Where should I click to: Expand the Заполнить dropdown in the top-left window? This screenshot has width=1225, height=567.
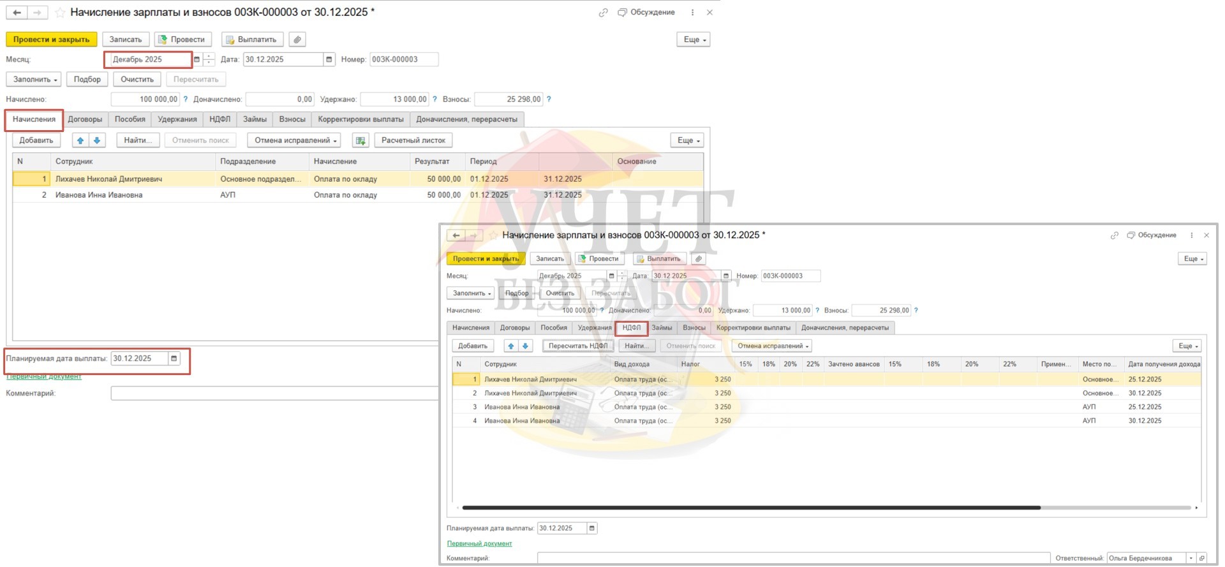(34, 80)
